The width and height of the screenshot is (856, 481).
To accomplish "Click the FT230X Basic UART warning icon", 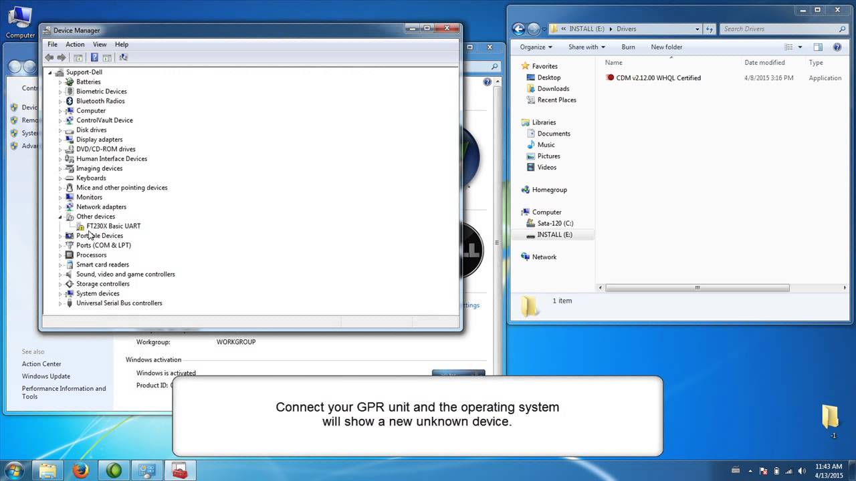I will point(80,226).
